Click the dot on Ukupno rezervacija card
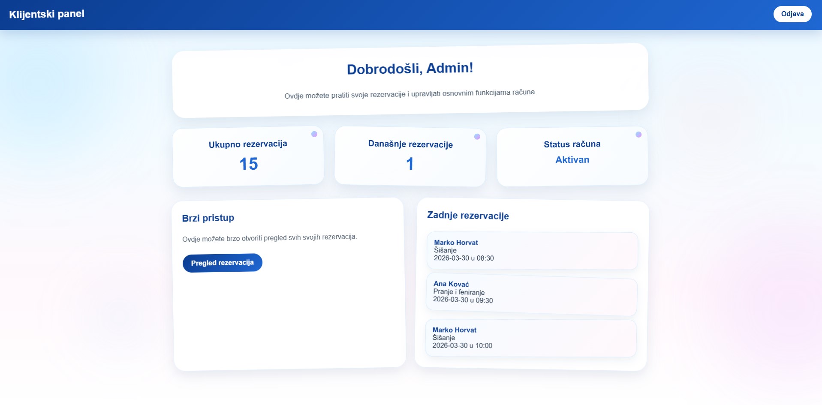This screenshot has height=405, width=822. click(x=314, y=134)
